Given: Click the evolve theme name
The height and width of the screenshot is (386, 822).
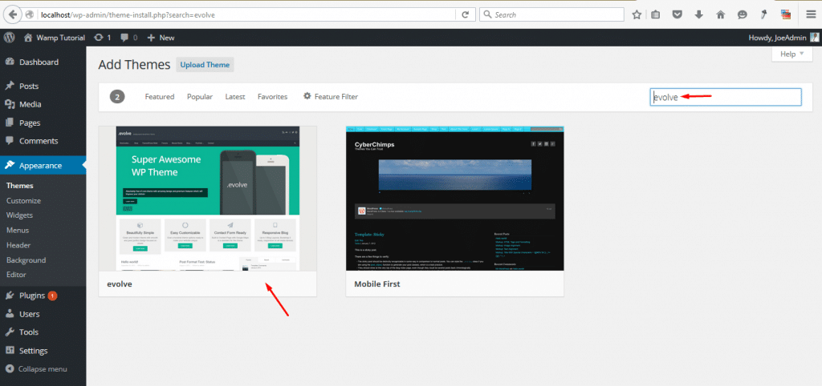Looking at the screenshot, I should (119, 284).
